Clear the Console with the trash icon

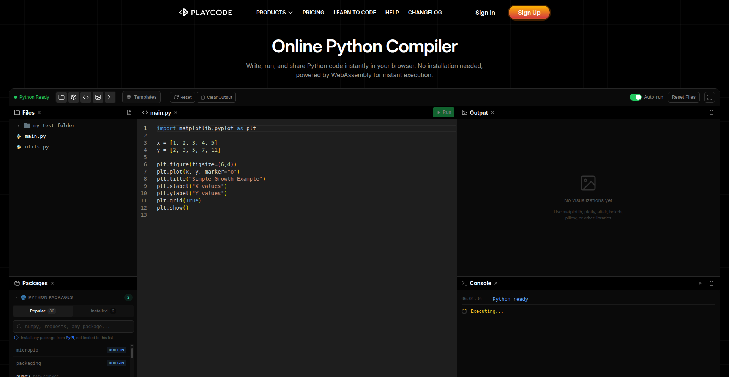pos(712,283)
